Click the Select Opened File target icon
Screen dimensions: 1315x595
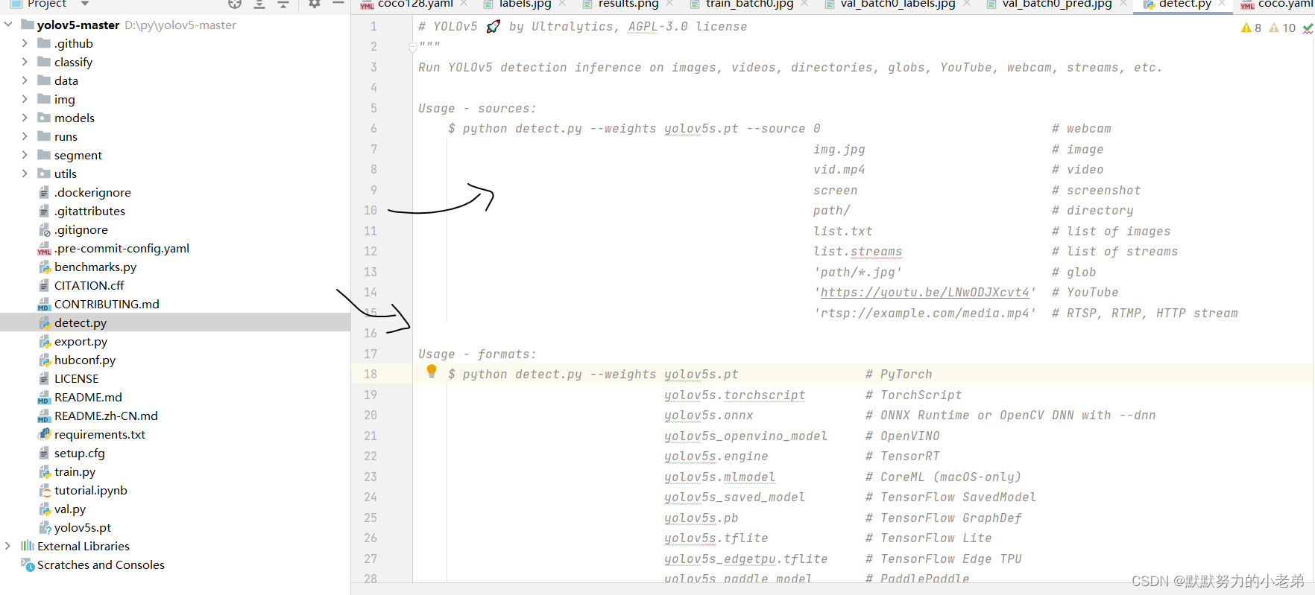click(x=235, y=4)
